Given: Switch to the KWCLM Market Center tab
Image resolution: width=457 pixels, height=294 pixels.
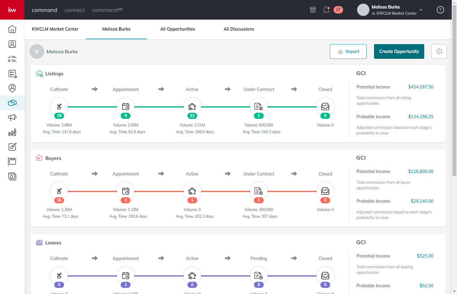Looking at the screenshot, I should [55, 29].
